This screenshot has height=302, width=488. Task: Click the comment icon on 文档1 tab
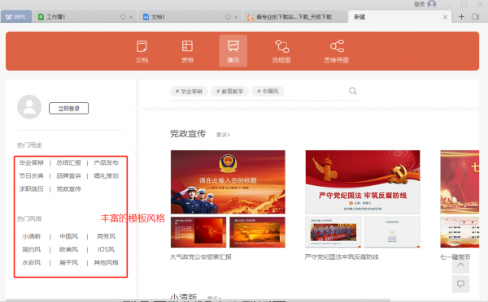pos(228,17)
